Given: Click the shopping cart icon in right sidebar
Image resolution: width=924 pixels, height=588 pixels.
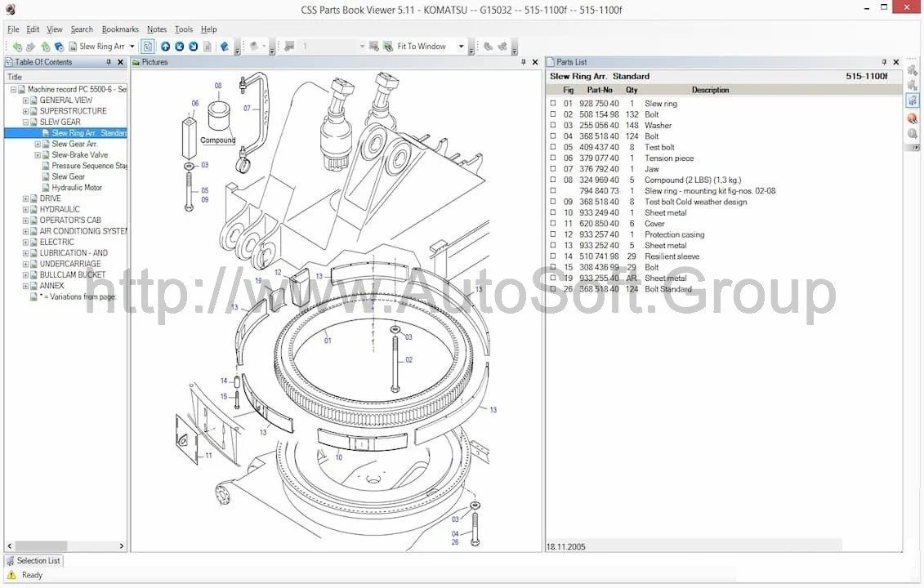Looking at the screenshot, I should click(913, 100).
